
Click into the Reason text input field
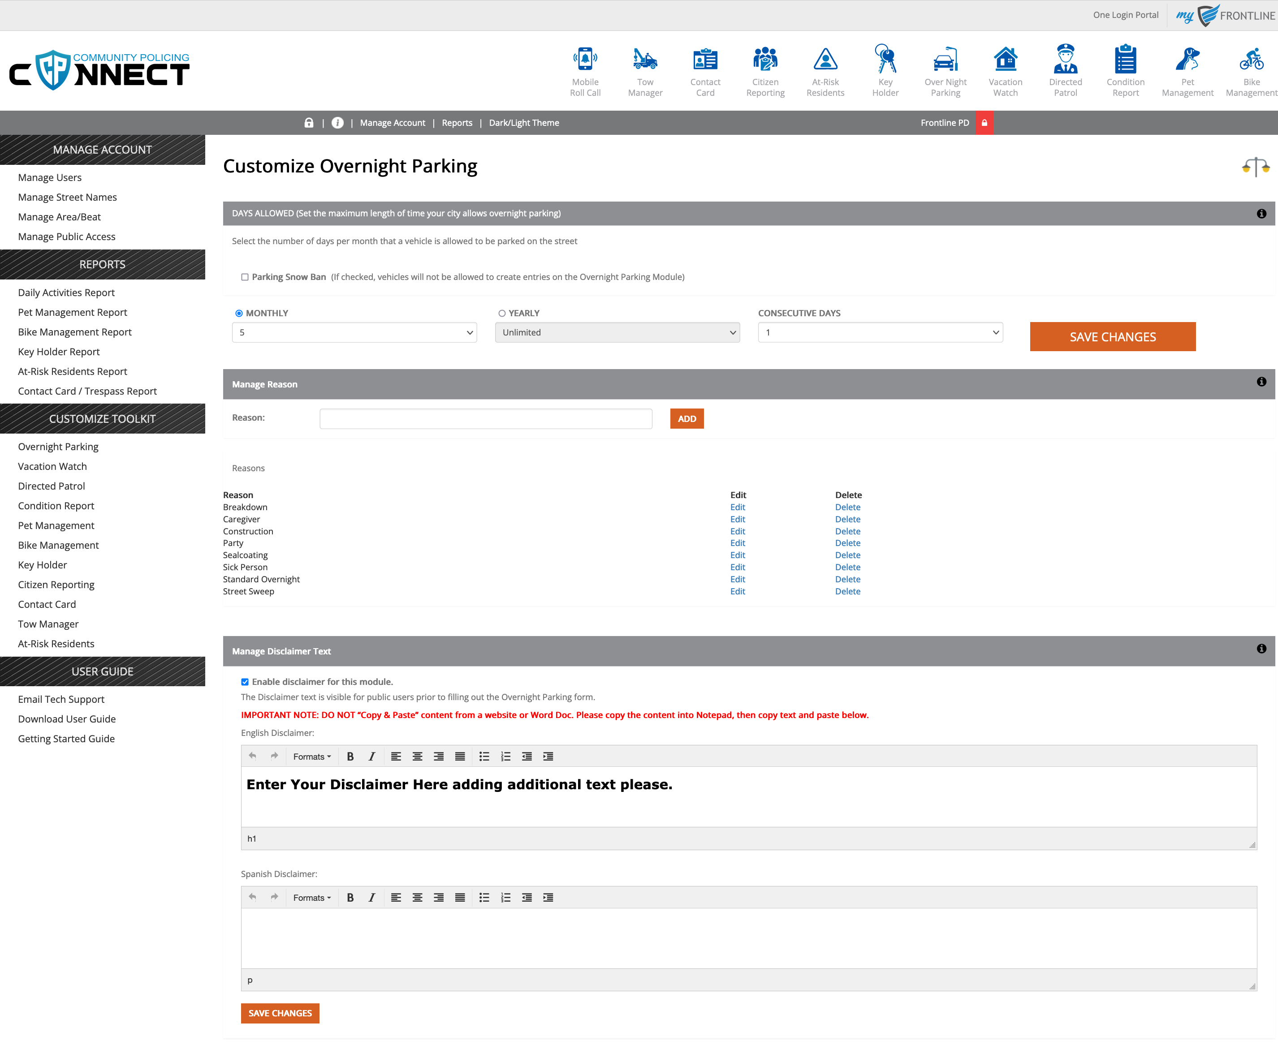[x=485, y=419]
